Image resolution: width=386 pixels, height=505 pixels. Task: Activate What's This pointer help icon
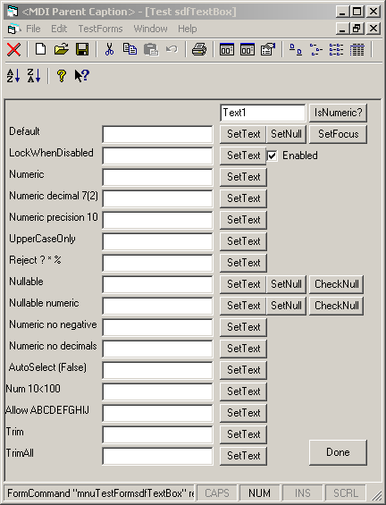click(x=82, y=76)
